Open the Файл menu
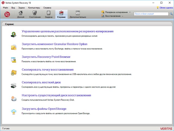 click(x=5, y=8)
